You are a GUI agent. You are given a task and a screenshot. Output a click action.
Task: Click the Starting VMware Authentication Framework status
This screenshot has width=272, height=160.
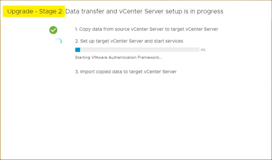point(119,57)
